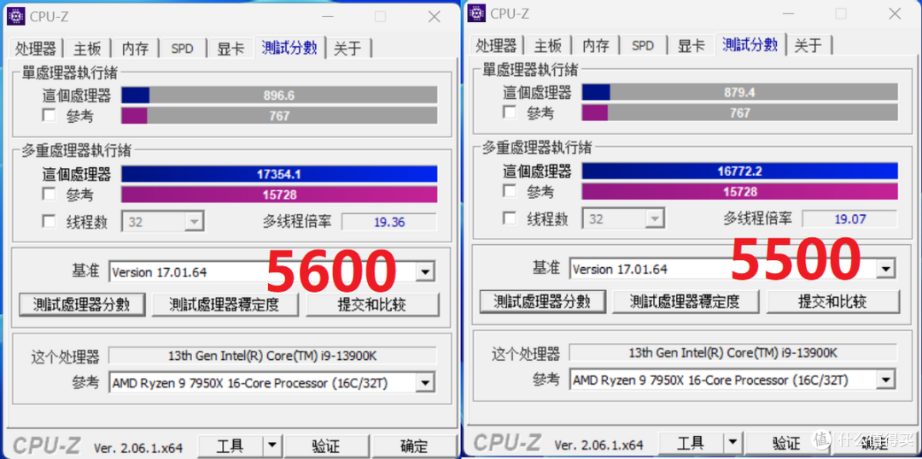This screenshot has height=459, width=922.
Task: Open 显卡 tab in right CPU-Z window
Action: 691,45
